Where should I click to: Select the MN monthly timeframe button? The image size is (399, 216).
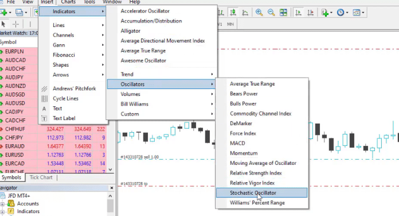tap(230, 24)
